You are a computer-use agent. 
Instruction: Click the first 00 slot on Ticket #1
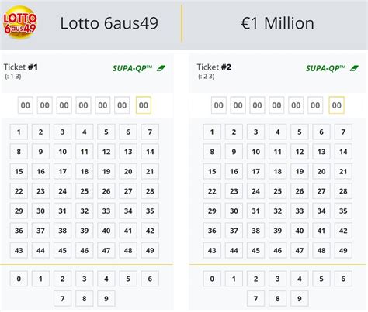click(x=26, y=105)
